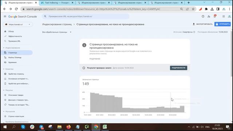Open Удаления in sidebar
This screenshot has height=131, width=233.
point(12,62)
